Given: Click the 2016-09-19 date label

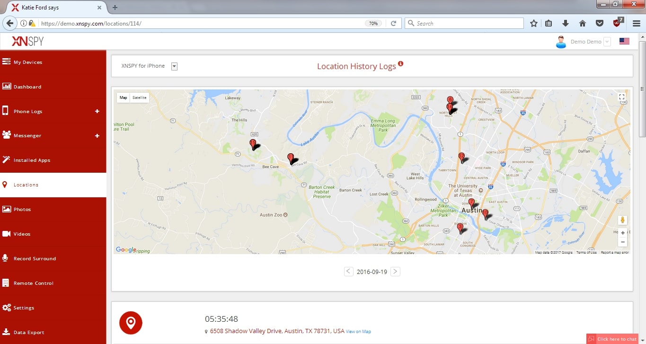Looking at the screenshot, I should [372, 272].
